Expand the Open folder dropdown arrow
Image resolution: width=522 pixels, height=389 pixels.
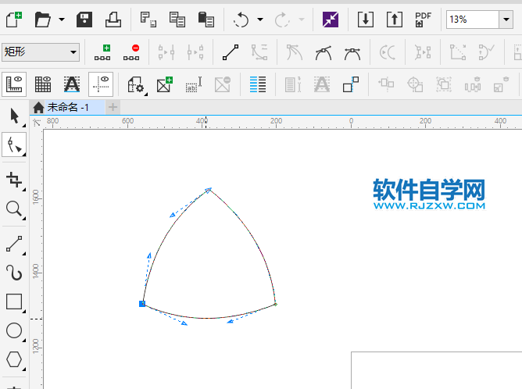(x=62, y=20)
